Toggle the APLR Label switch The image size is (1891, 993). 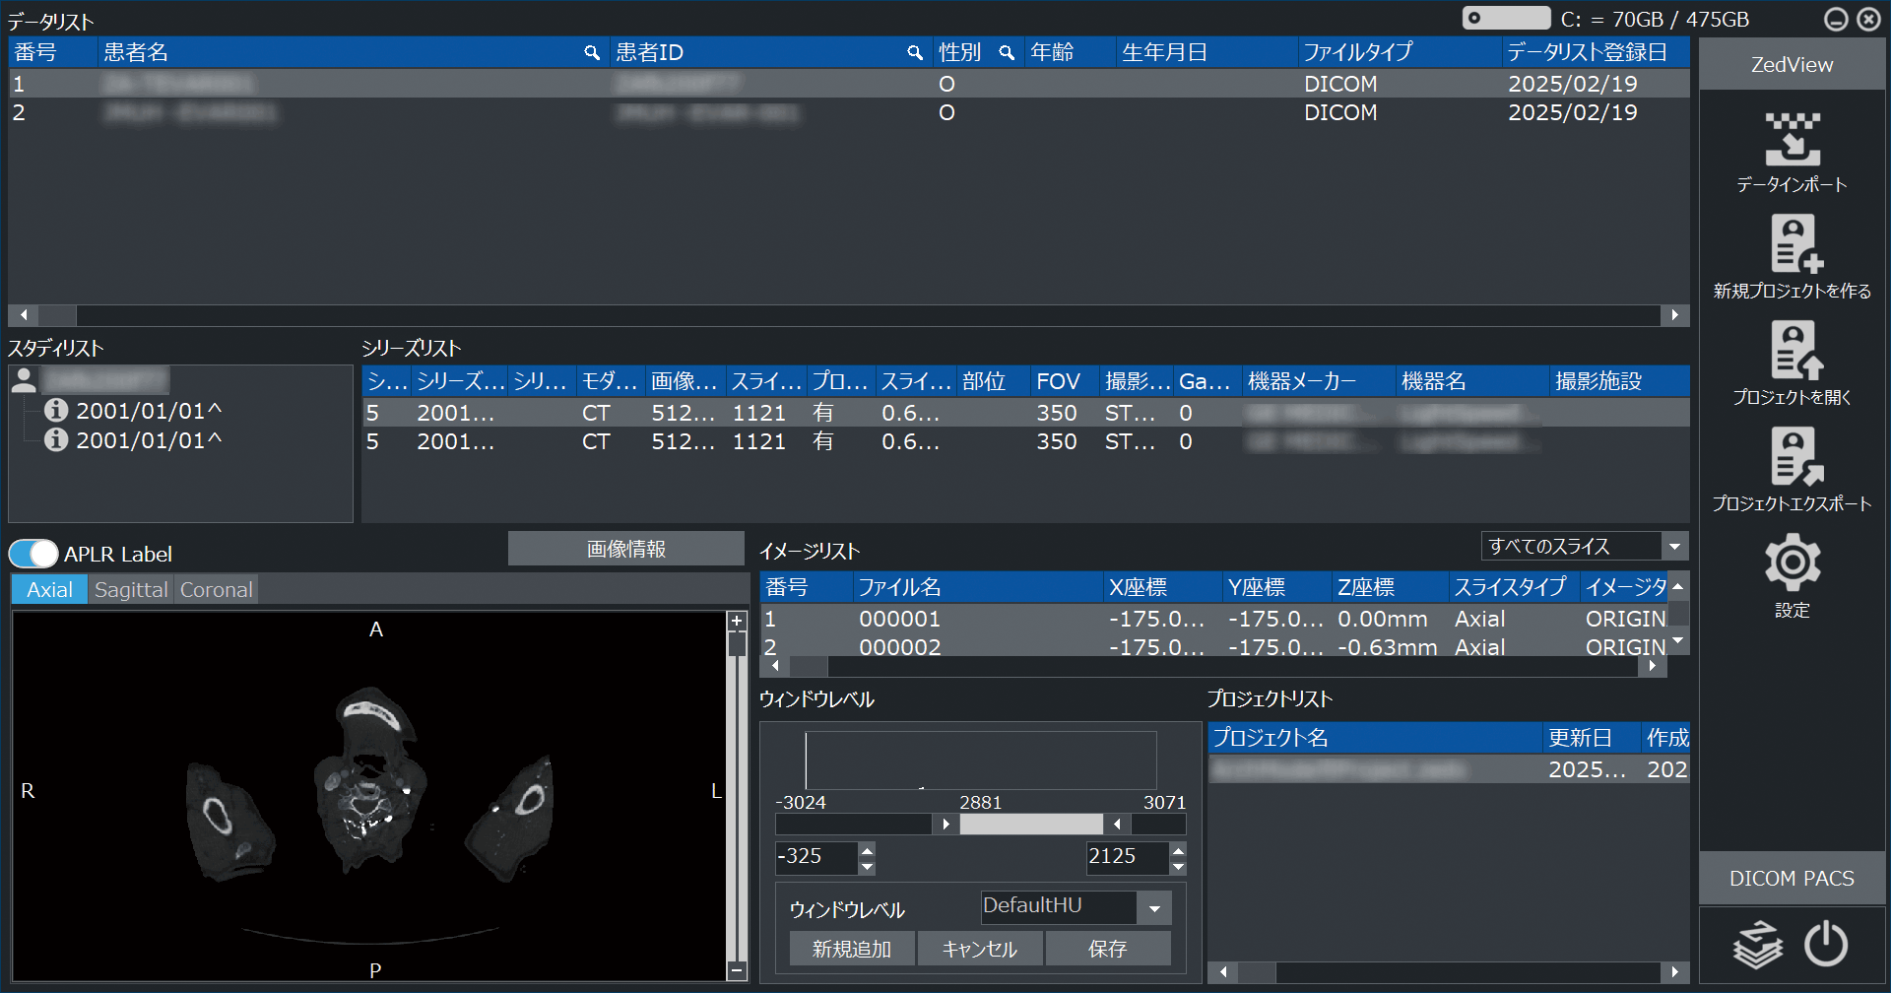(x=33, y=554)
